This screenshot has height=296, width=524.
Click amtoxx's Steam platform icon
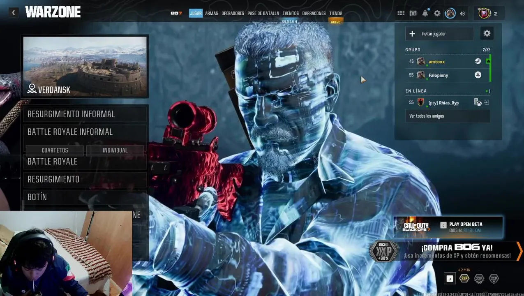(x=478, y=61)
